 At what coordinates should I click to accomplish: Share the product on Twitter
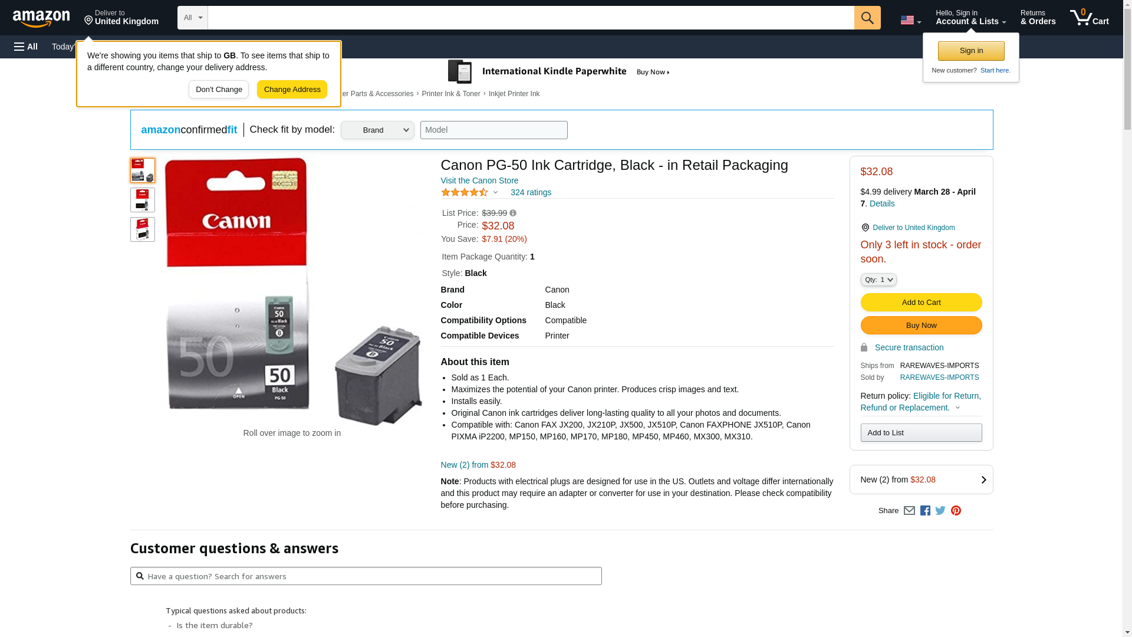coord(940,511)
